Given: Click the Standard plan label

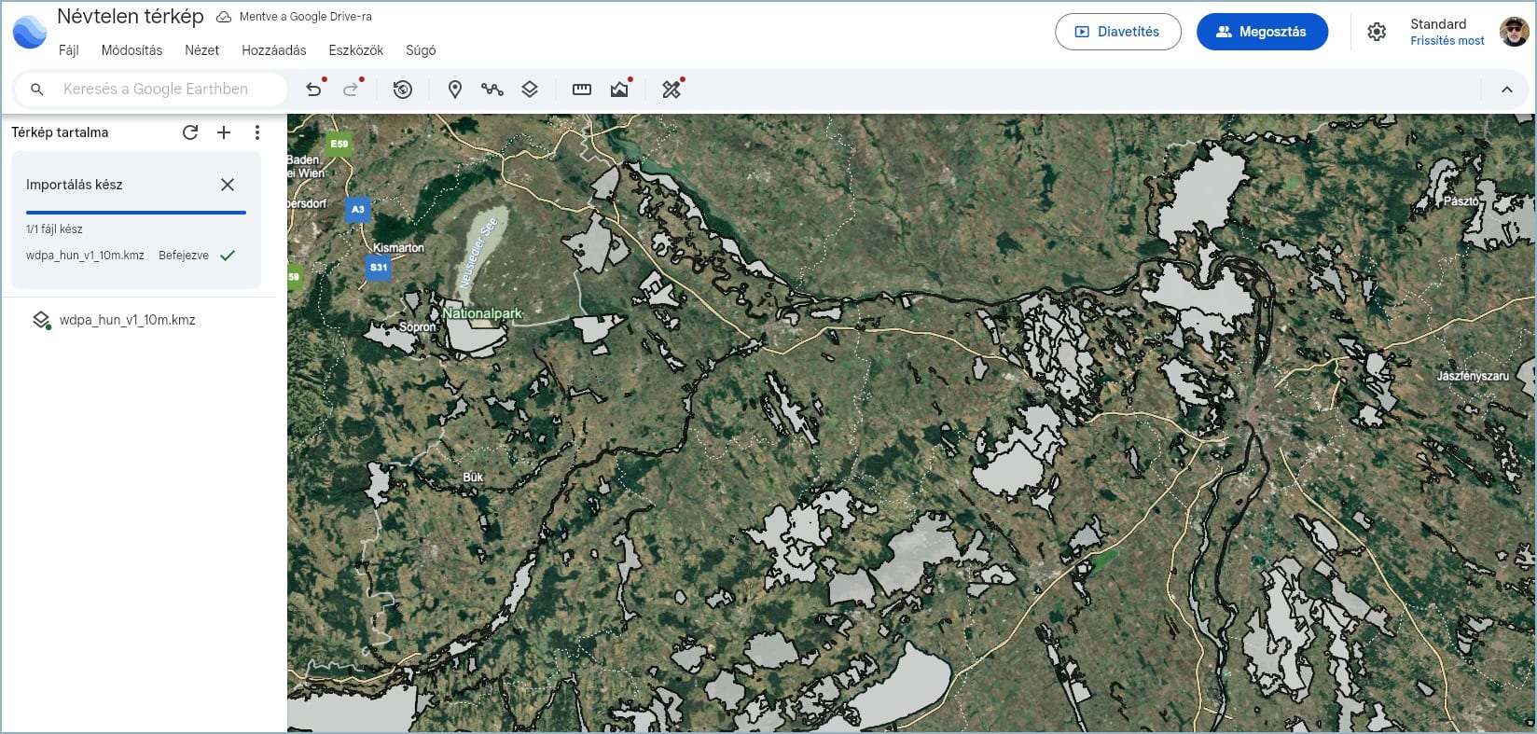Looking at the screenshot, I should point(1438,24).
